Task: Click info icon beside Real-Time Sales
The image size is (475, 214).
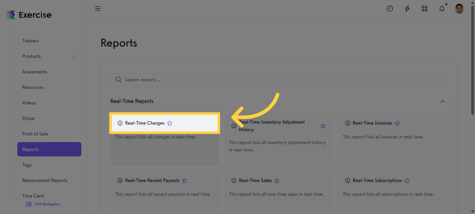Action: click(234, 181)
